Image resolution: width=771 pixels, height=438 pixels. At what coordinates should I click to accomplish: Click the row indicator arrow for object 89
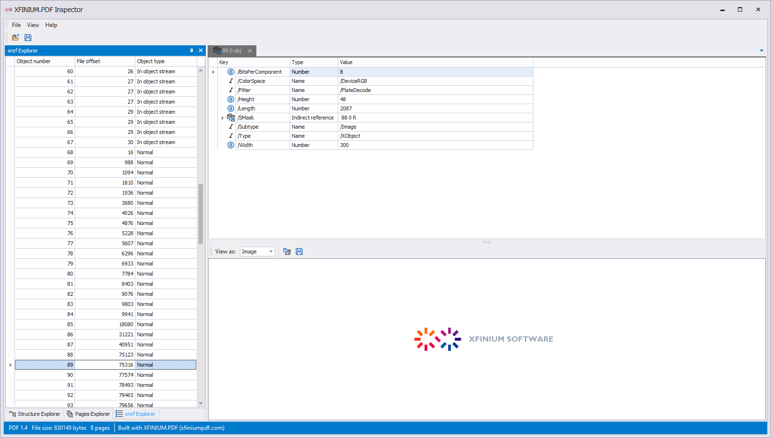point(10,365)
